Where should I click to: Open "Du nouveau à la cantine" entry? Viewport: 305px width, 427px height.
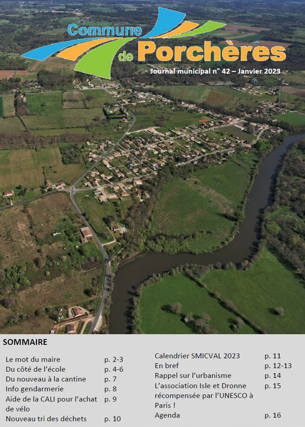[x=46, y=379]
